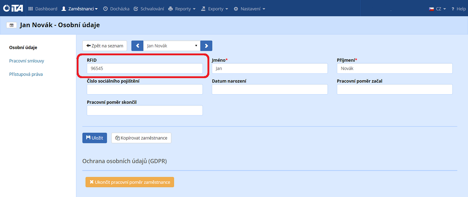Open the Dashboard grid icon item

[42, 9]
